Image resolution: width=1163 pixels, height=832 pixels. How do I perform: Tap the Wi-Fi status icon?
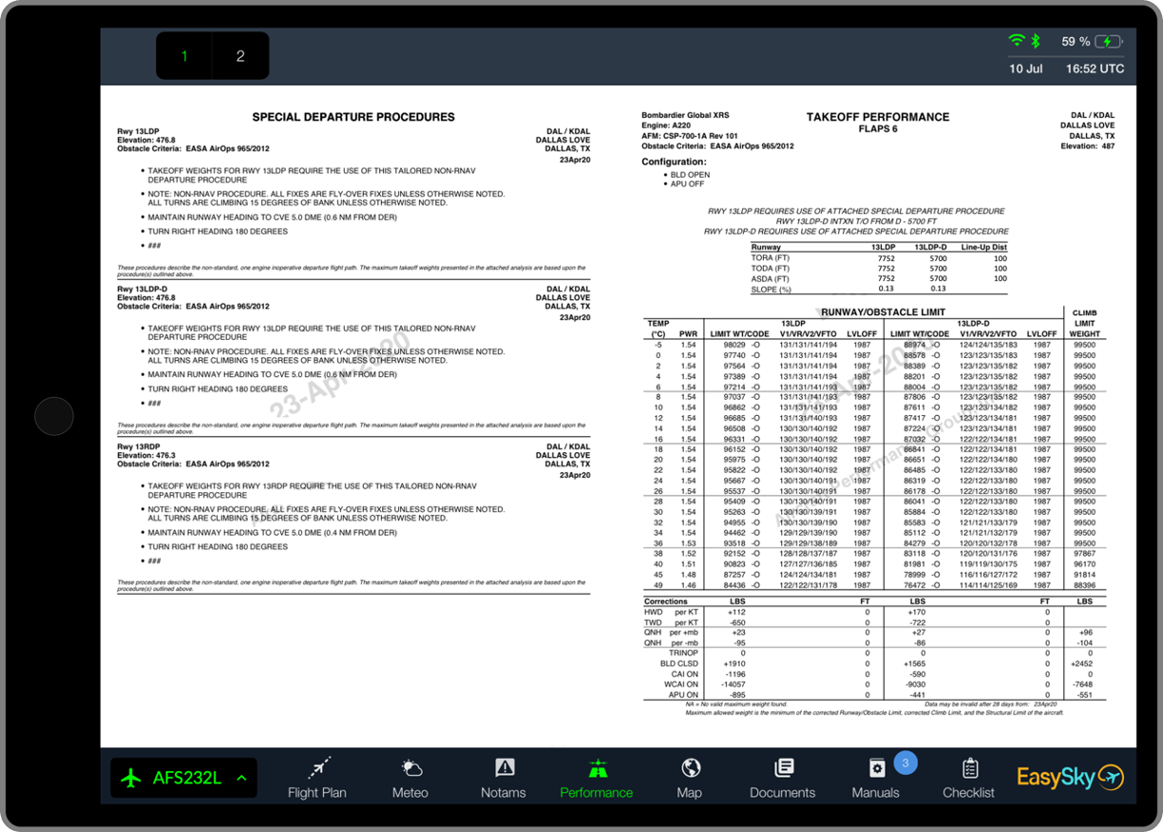[x=1017, y=41]
